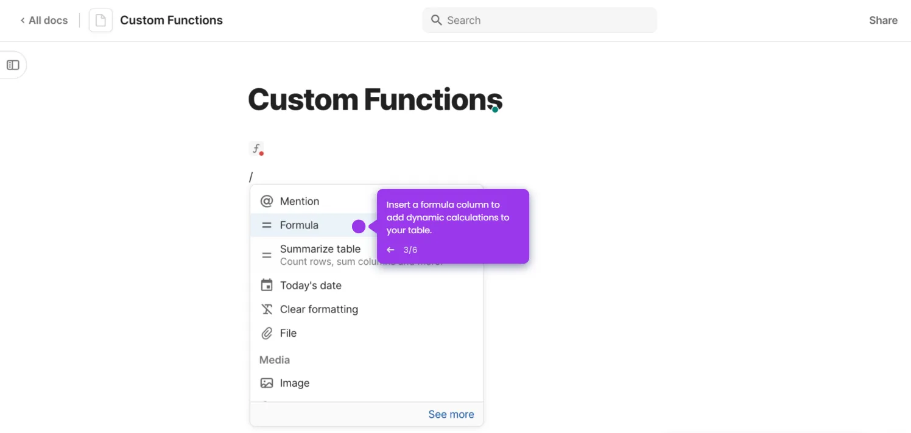
Task: Insert Today's date from the menu
Action: (367, 285)
